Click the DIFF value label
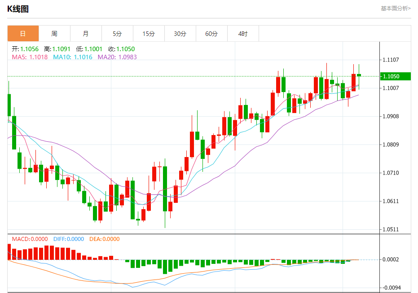Image resolution: width=418 pixels, height=293 pixels. (x=69, y=239)
